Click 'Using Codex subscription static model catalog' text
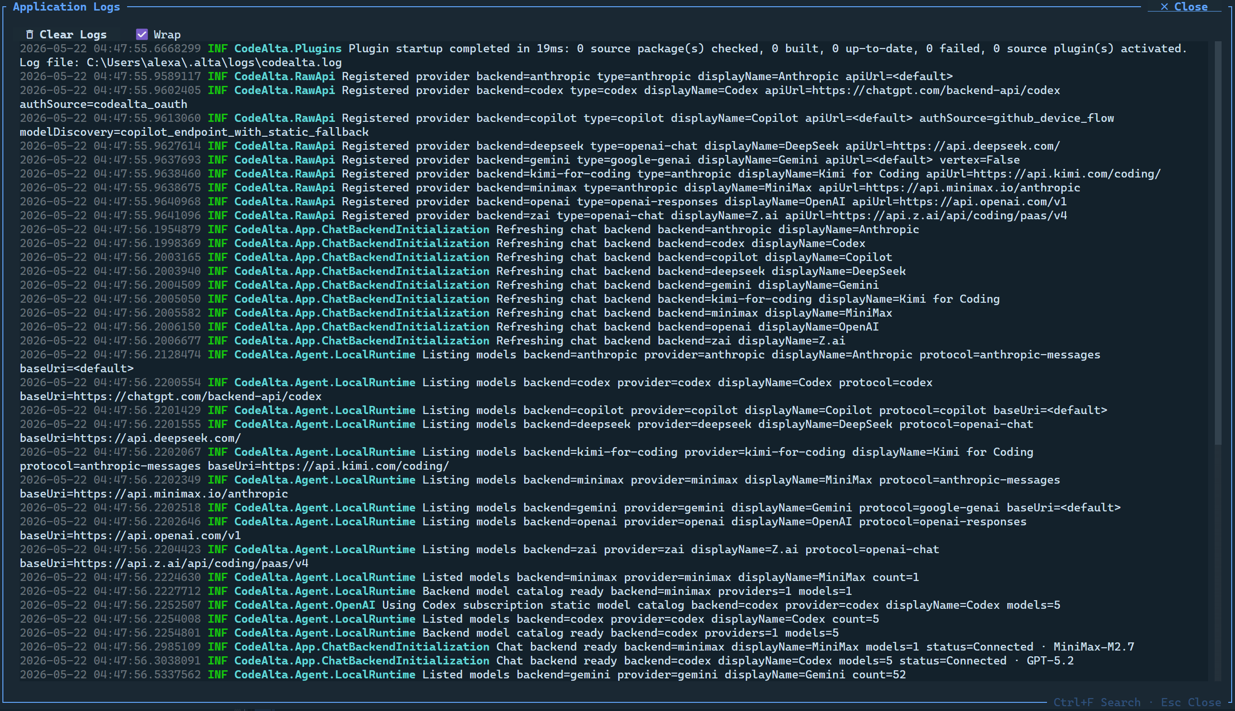 pos(533,605)
